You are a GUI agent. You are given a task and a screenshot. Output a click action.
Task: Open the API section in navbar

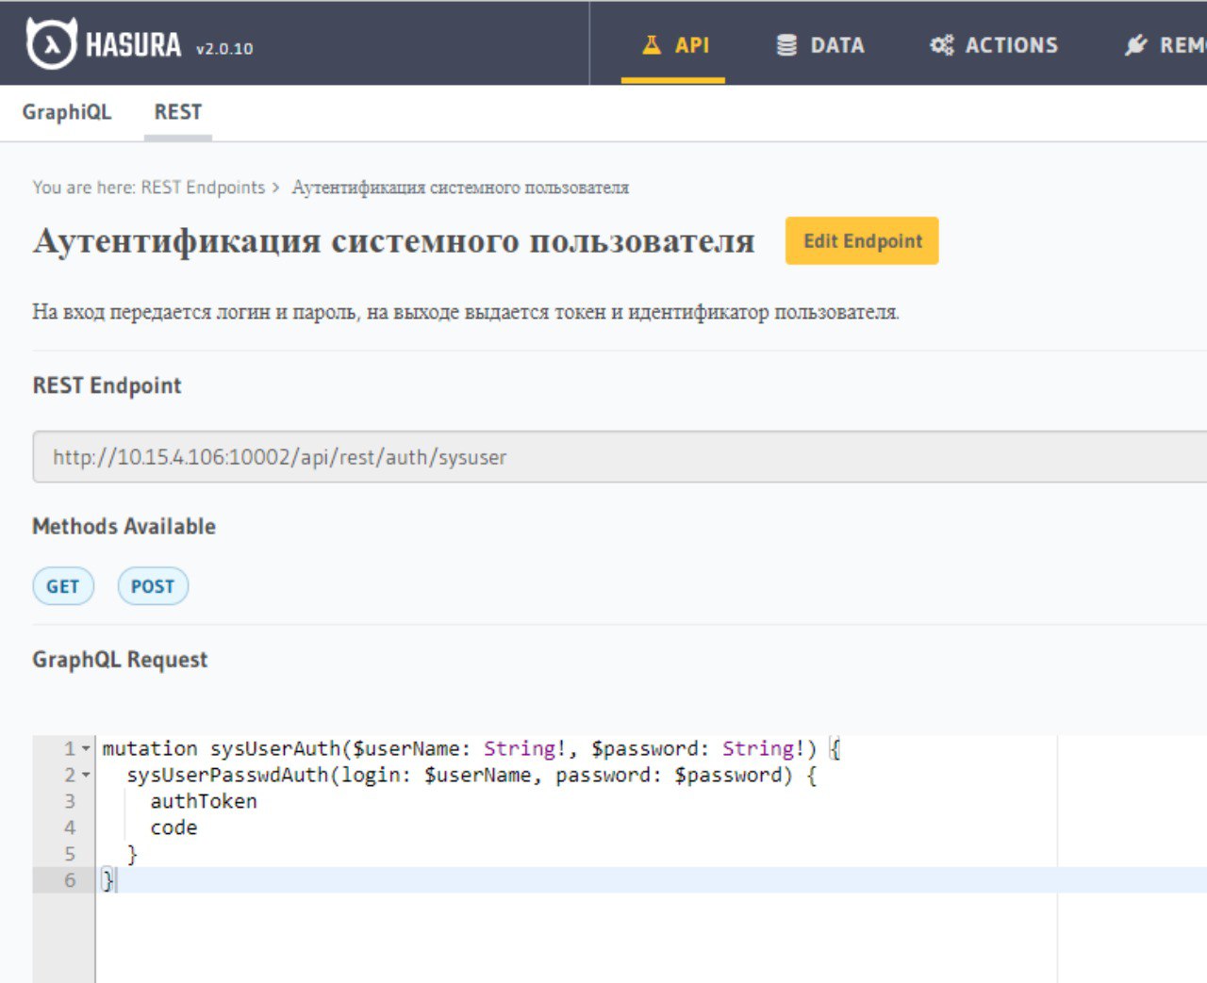coord(673,44)
